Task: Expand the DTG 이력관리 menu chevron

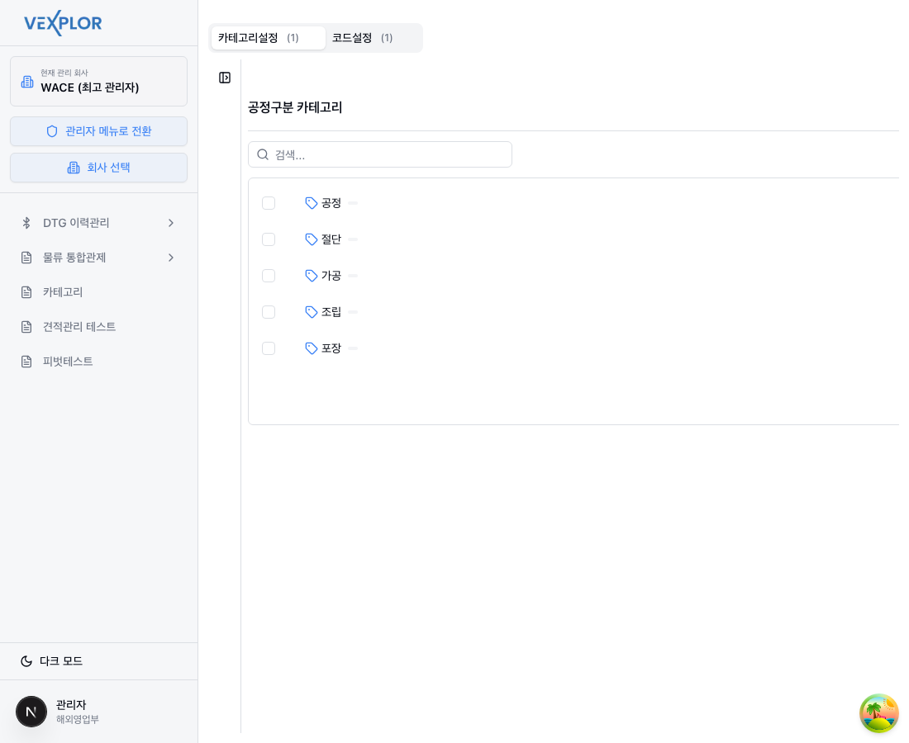Action: [x=171, y=223]
